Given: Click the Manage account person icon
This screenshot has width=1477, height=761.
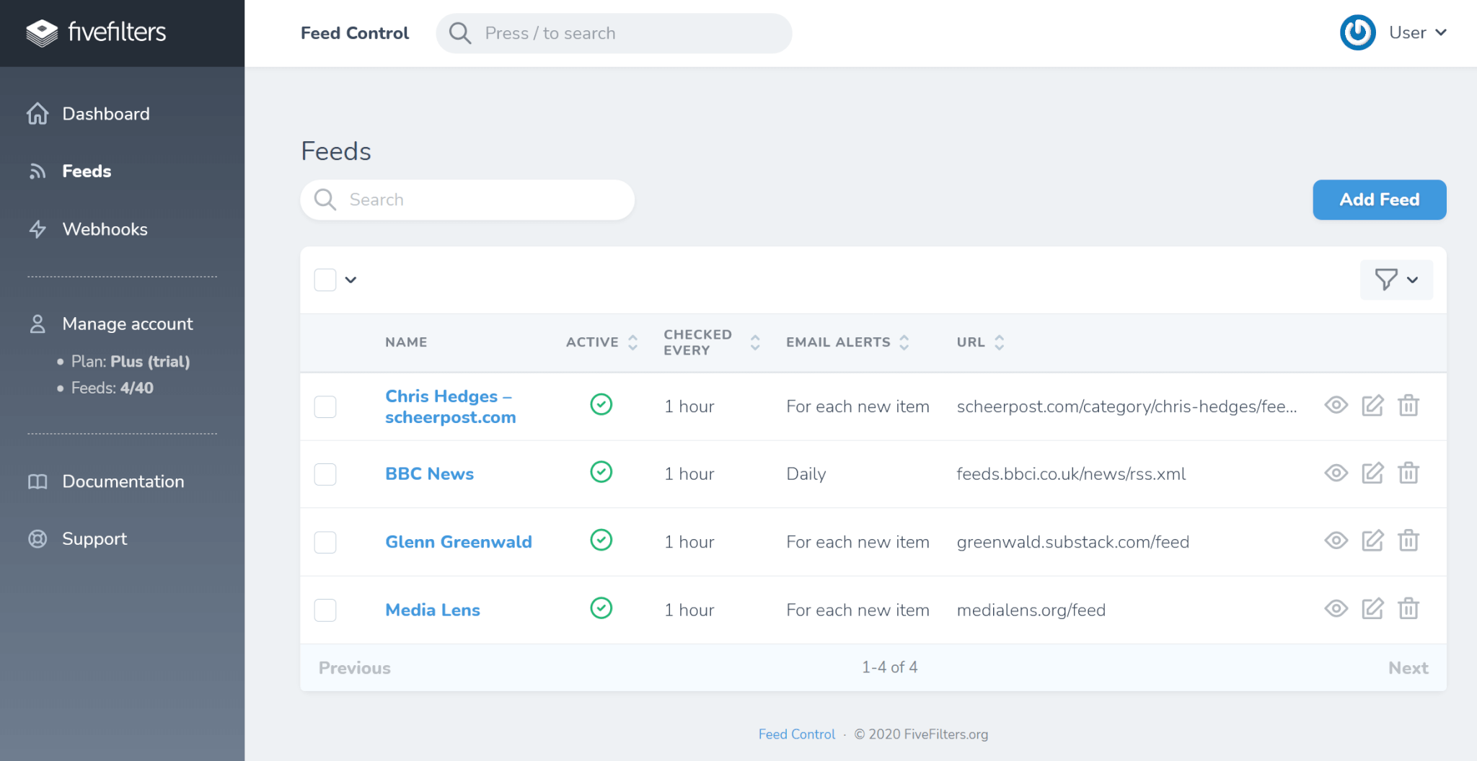Looking at the screenshot, I should click(x=37, y=324).
